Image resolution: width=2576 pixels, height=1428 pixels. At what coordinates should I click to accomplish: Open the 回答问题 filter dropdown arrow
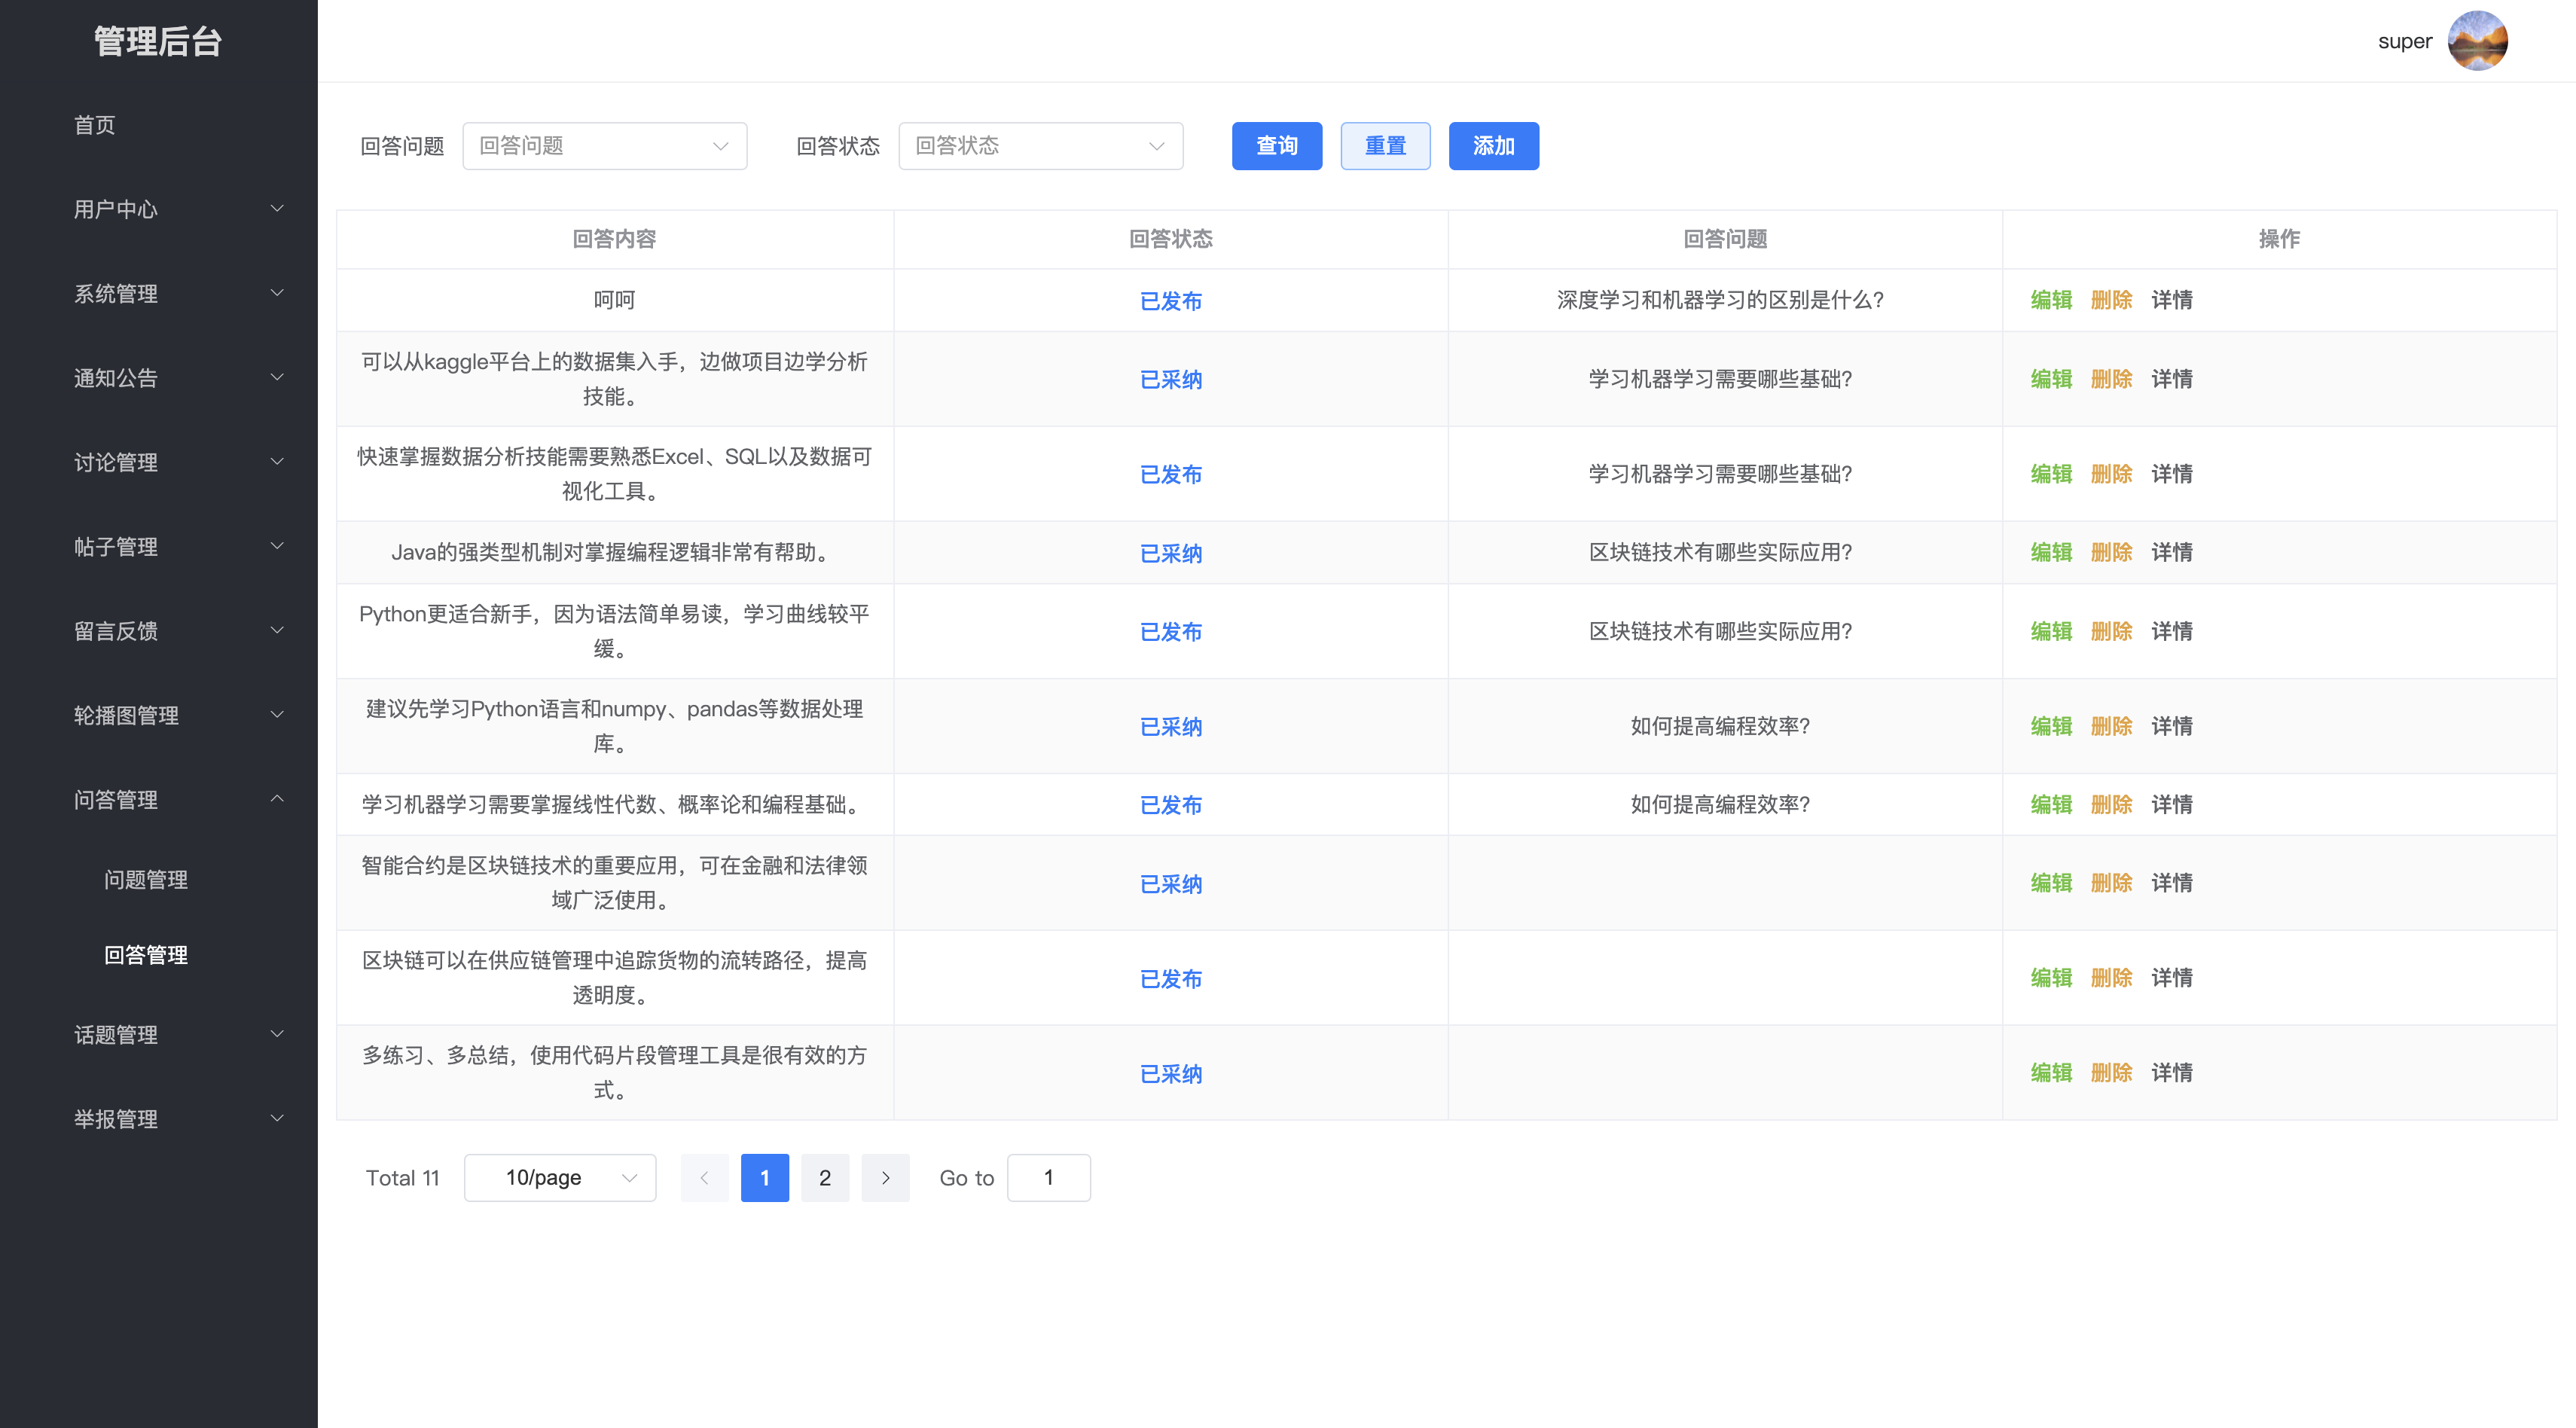tap(721, 145)
